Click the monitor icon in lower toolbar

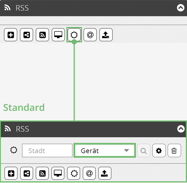(x=58, y=173)
